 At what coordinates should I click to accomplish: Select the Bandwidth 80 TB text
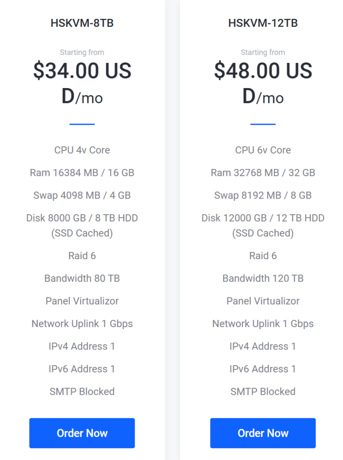pos(82,279)
